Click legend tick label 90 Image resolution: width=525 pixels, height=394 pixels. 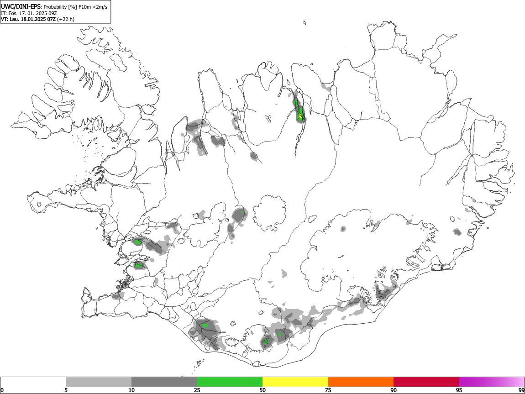click(394, 390)
